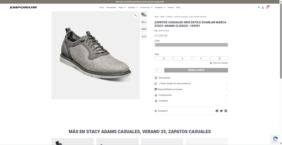
Task: Select fourth shoe thumbnail image
Action: [x=144, y=36]
